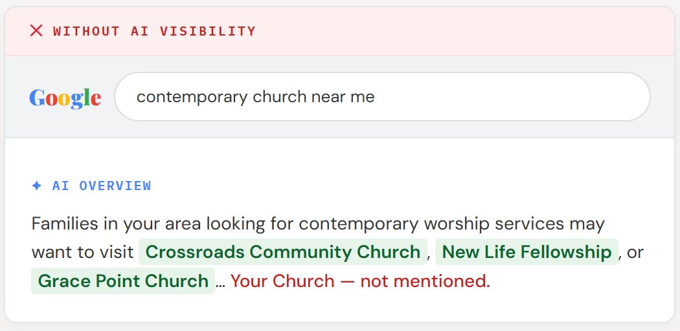Click the red X icon in header
Image resolution: width=680 pixels, height=331 pixels.
point(36,31)
